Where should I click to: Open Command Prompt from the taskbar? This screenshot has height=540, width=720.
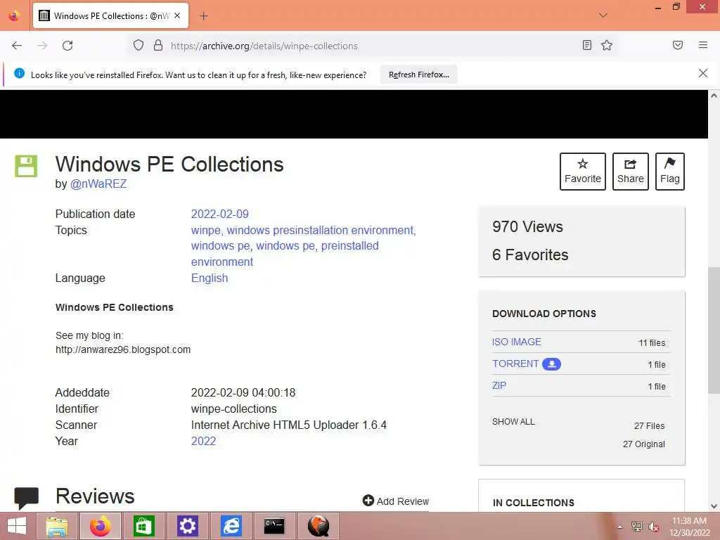(275, 526)
